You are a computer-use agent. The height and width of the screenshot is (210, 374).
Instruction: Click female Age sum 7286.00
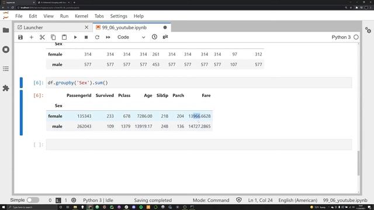coord(144,116)
